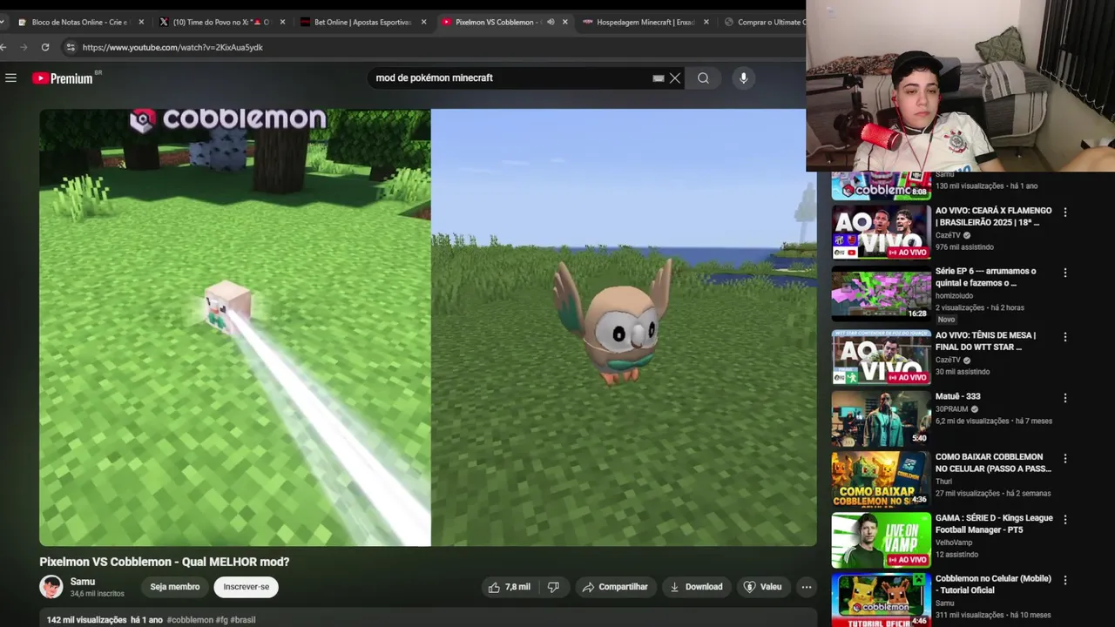The image size is (1115, 627).
Task: Open VelhoVamp channel name
Action: 954,543
